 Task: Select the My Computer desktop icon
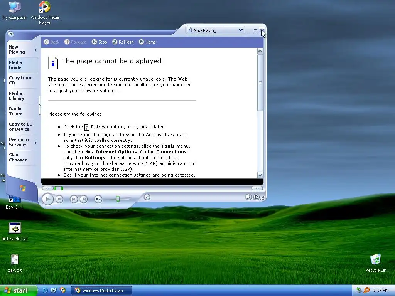click(x=15, y=10)
